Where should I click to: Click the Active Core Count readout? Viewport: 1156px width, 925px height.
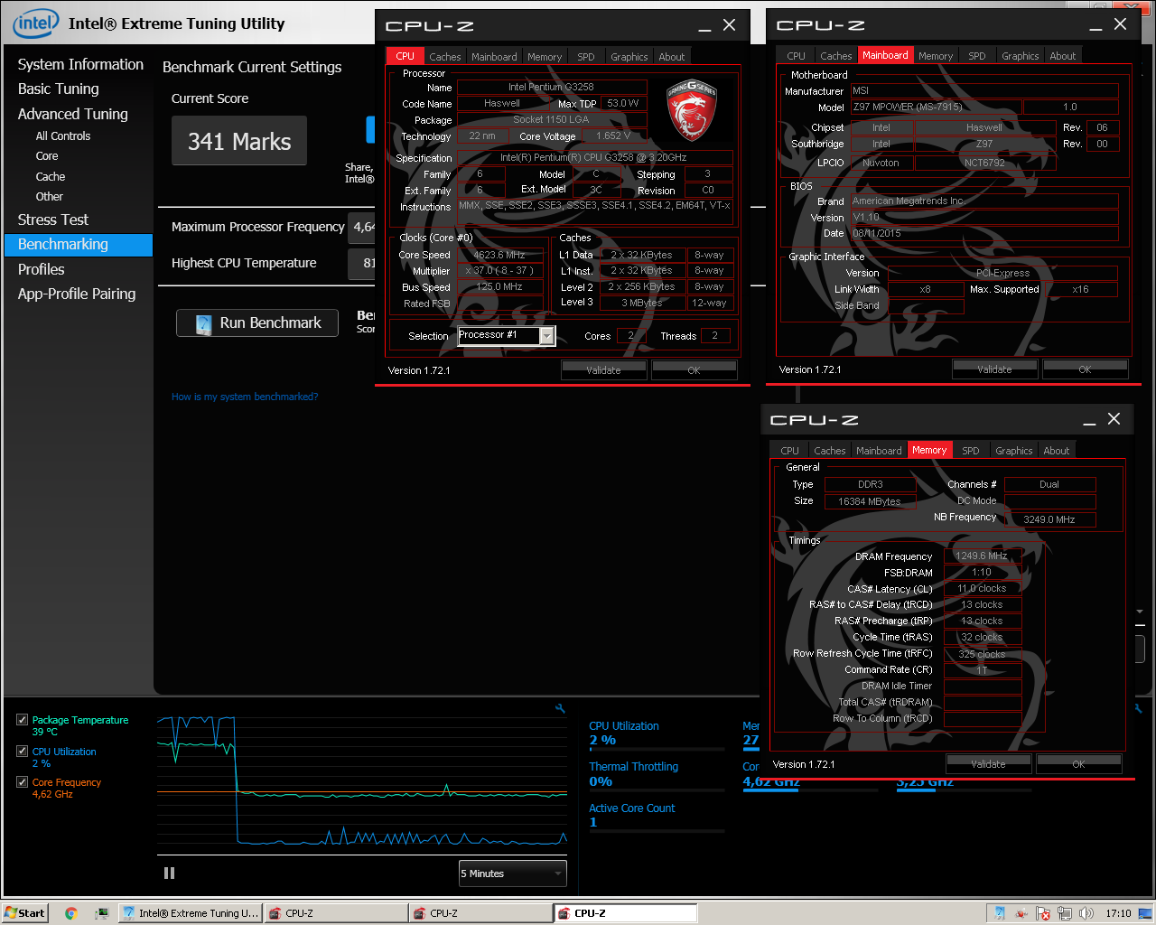[x=656, y=816]
